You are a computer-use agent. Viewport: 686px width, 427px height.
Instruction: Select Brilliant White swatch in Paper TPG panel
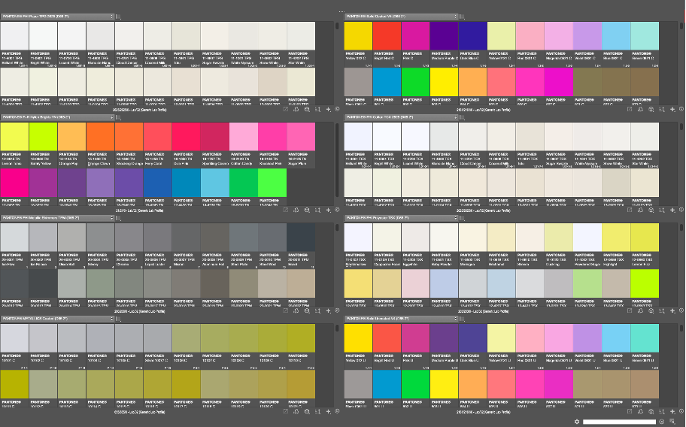14,36
